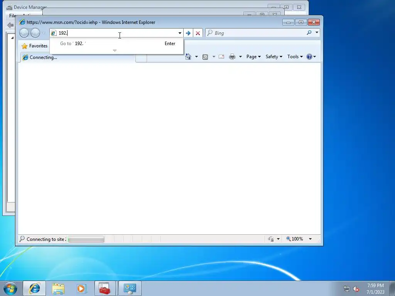Expand the Print options dropdown arrow
This screenshot has height=296, width=395.
240,57
